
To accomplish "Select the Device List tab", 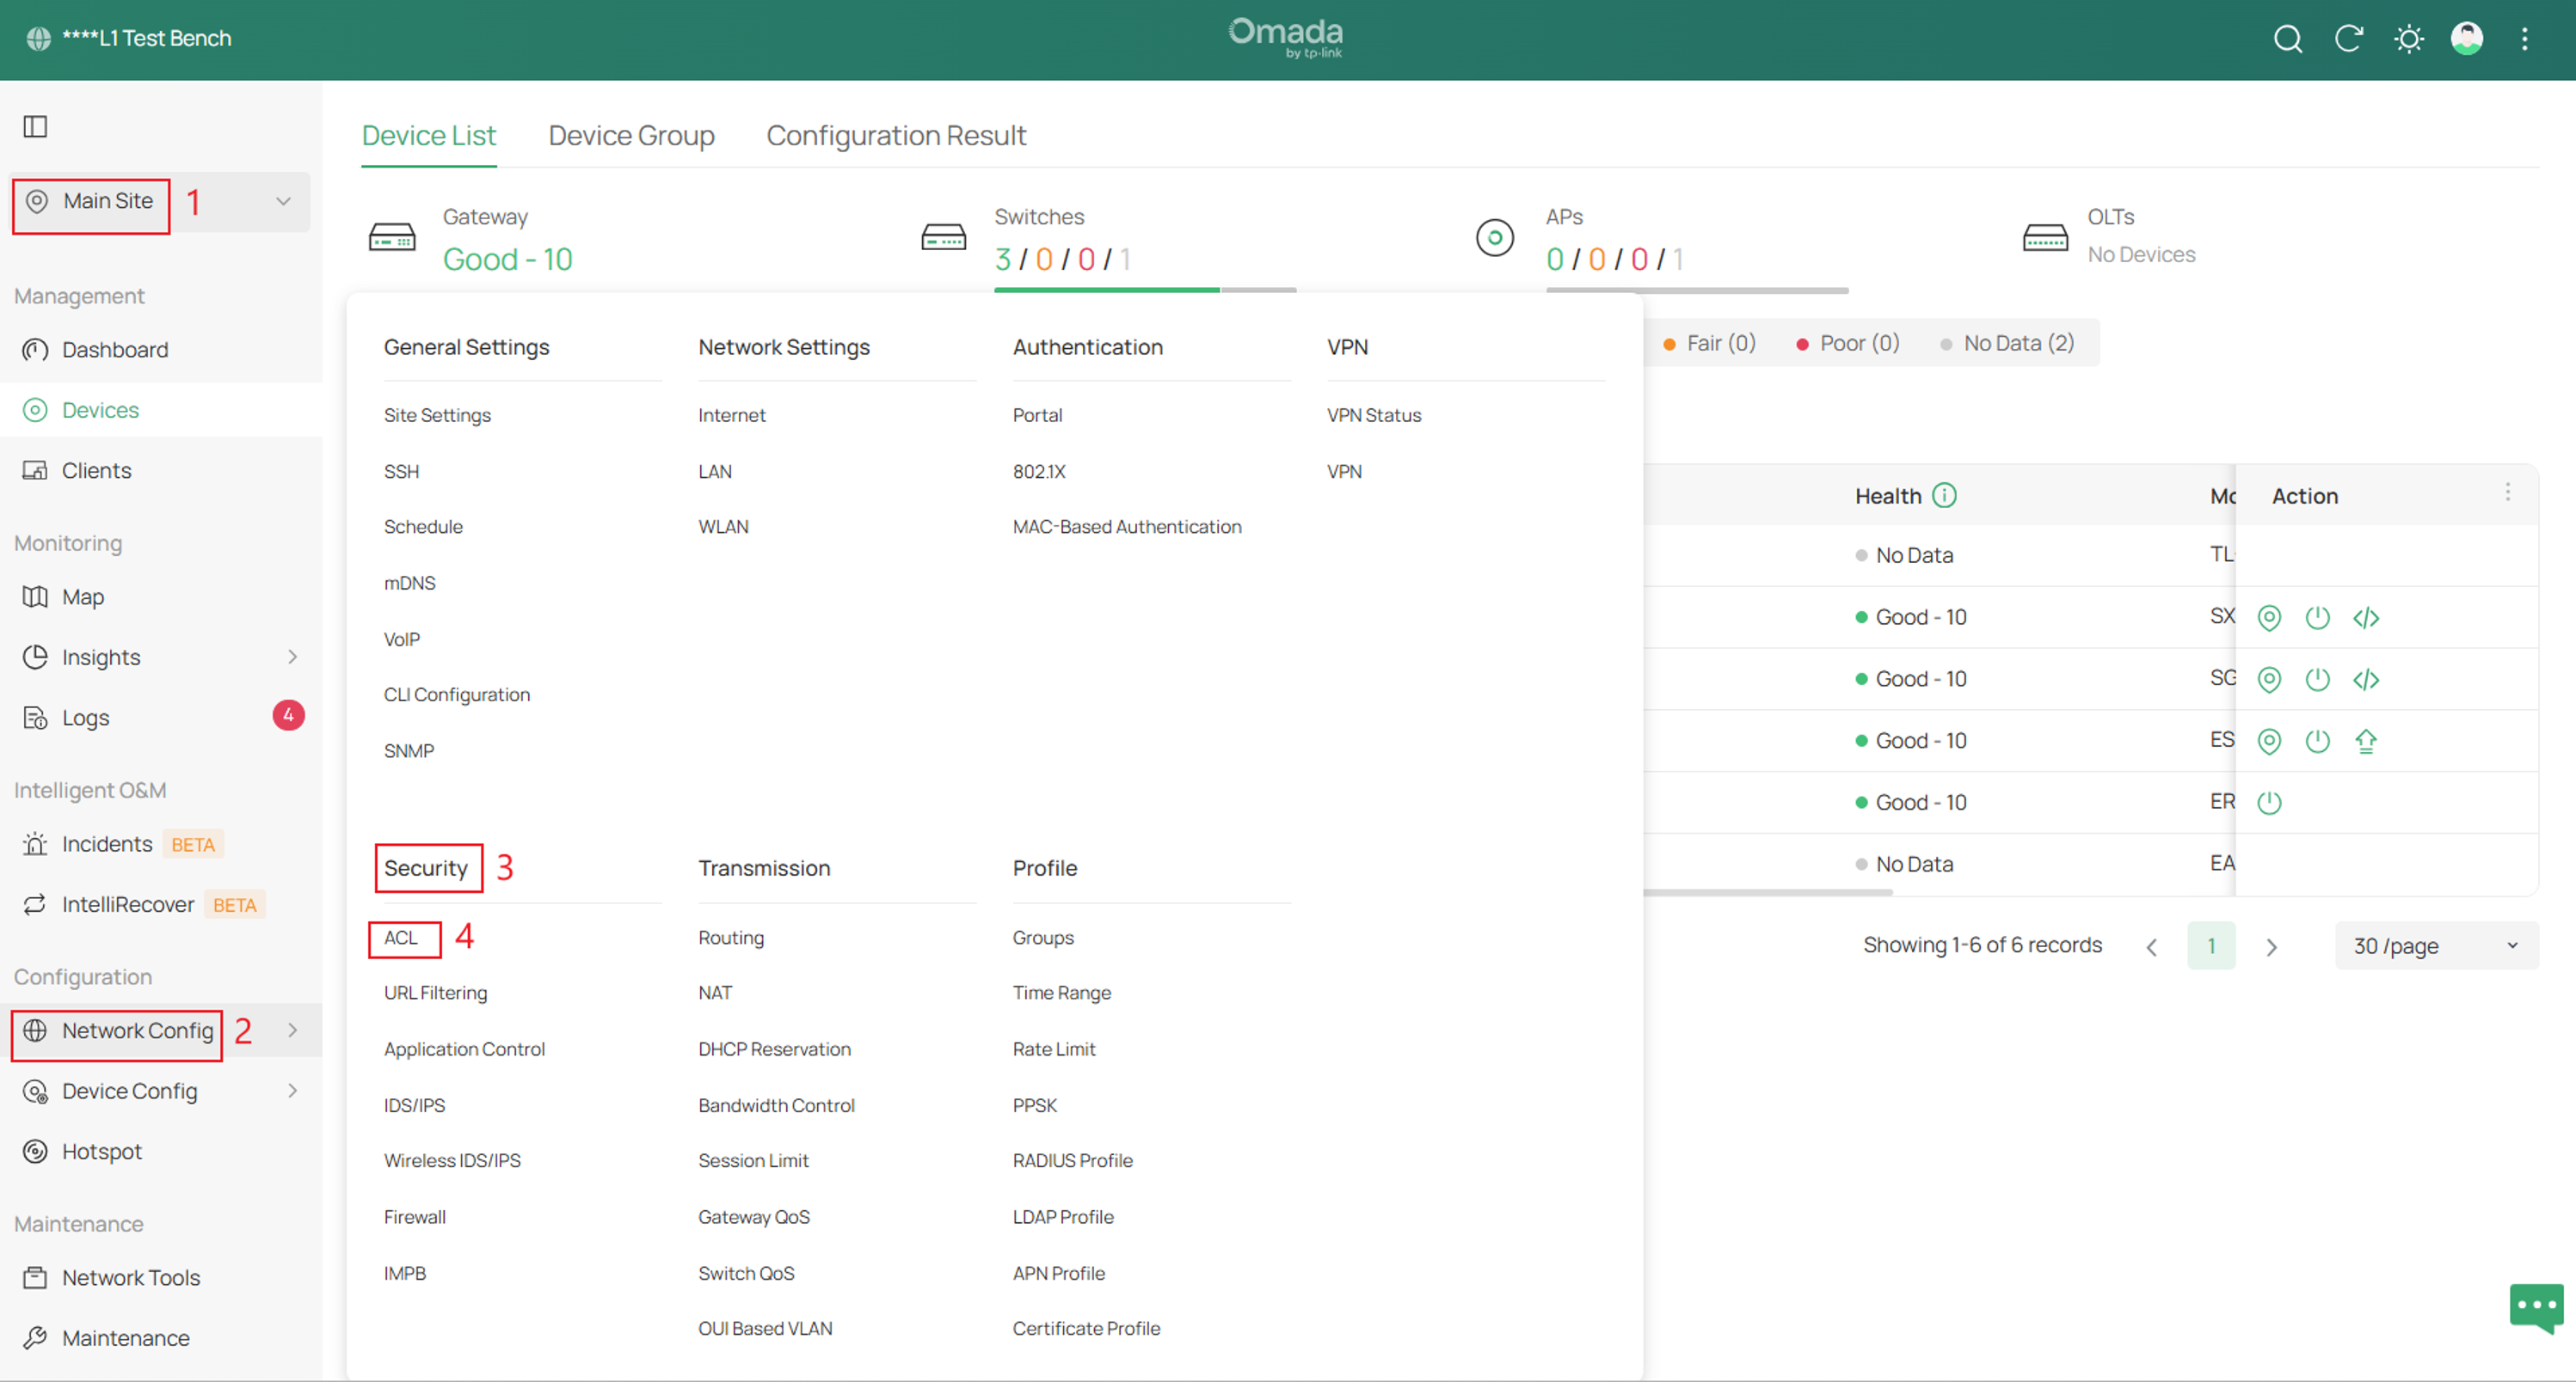I will (428, 135).
